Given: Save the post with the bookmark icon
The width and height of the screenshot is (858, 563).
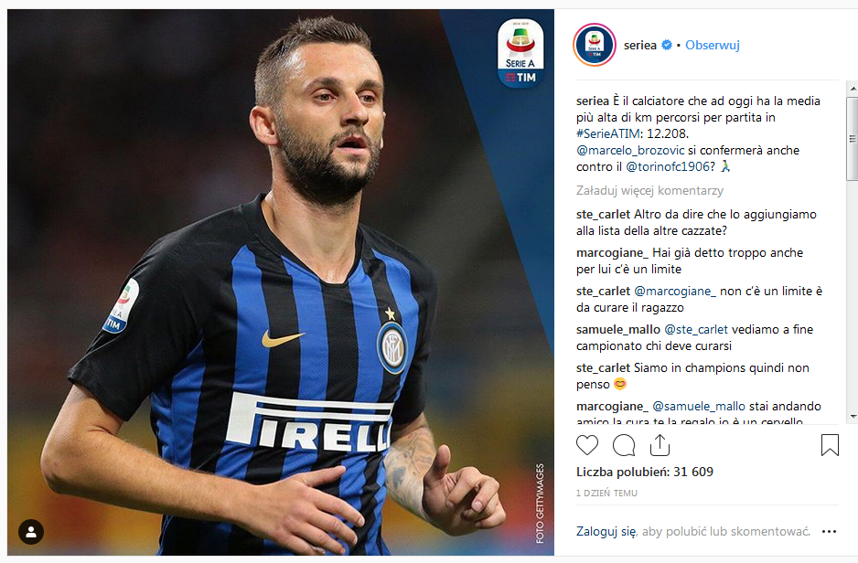Looking at the screenshot, I should click(x=830, y=445).
